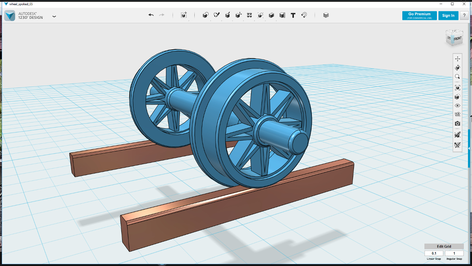The image size is (472, 266).
Task: Open the Pattern tool
Action: click(249, 15)
